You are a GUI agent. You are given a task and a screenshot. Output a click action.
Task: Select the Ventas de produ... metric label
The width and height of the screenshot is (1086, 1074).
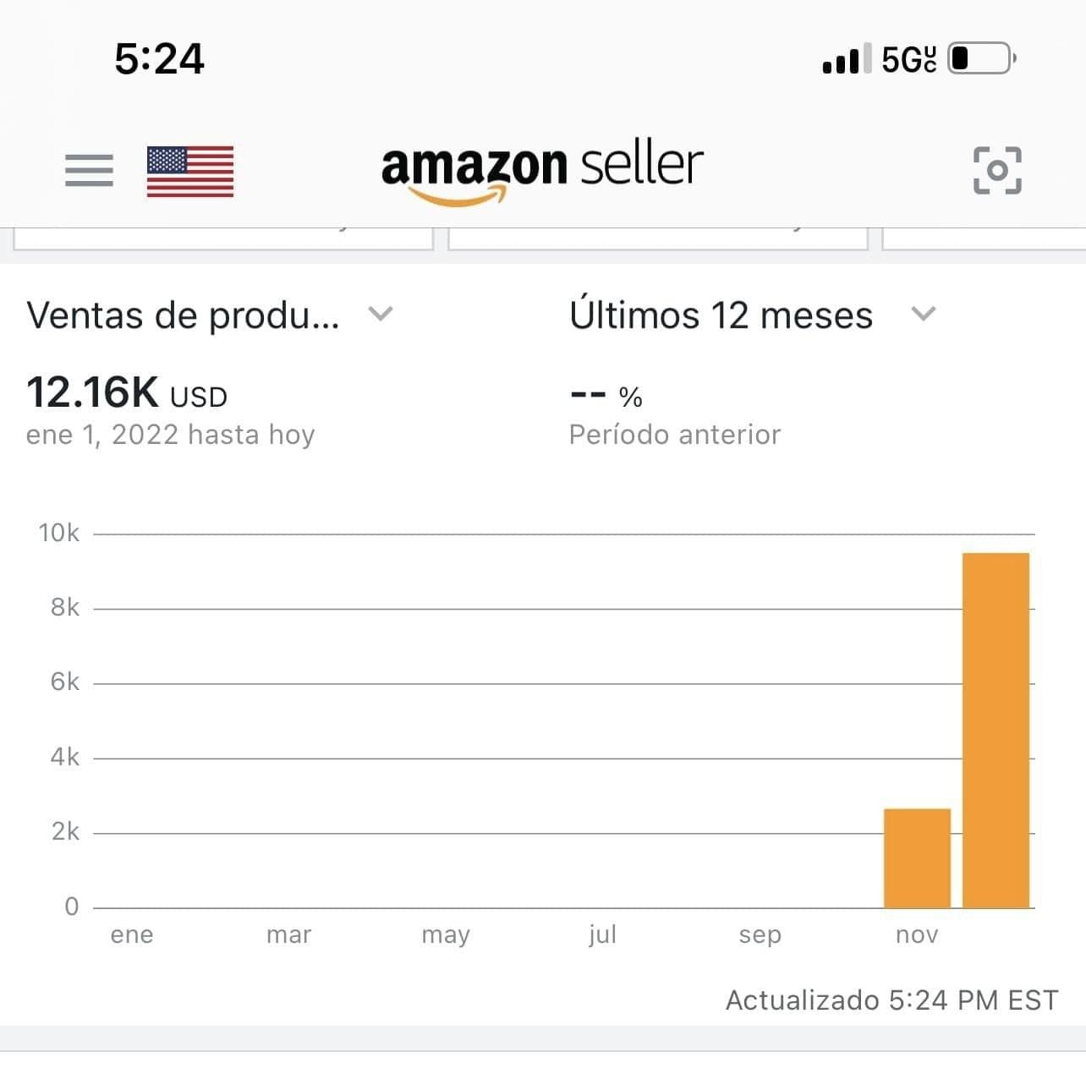[184, 315]
